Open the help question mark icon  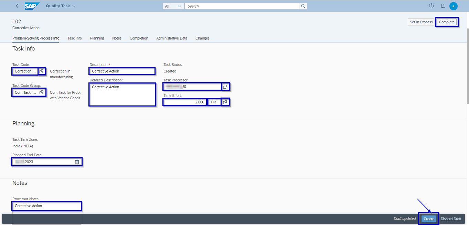pos(431,6)
